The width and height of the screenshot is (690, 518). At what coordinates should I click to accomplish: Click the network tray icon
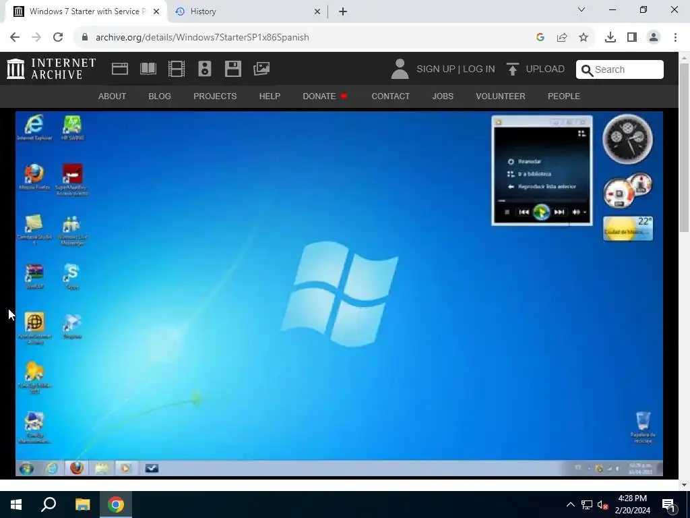(587, 505)
